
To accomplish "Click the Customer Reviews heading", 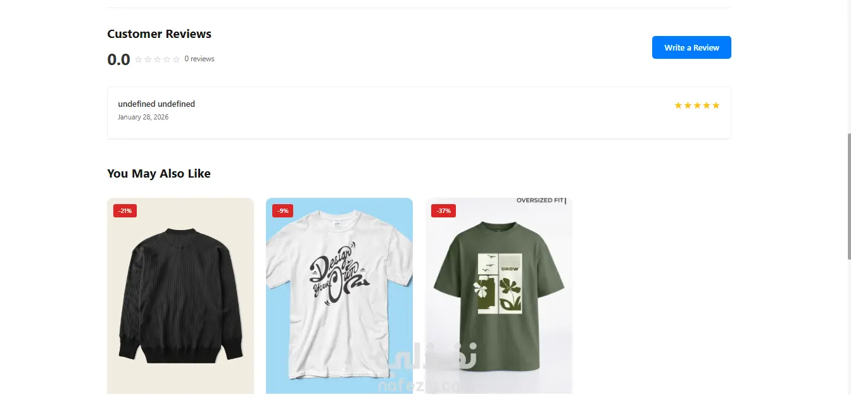I will [x=160, y=34].
